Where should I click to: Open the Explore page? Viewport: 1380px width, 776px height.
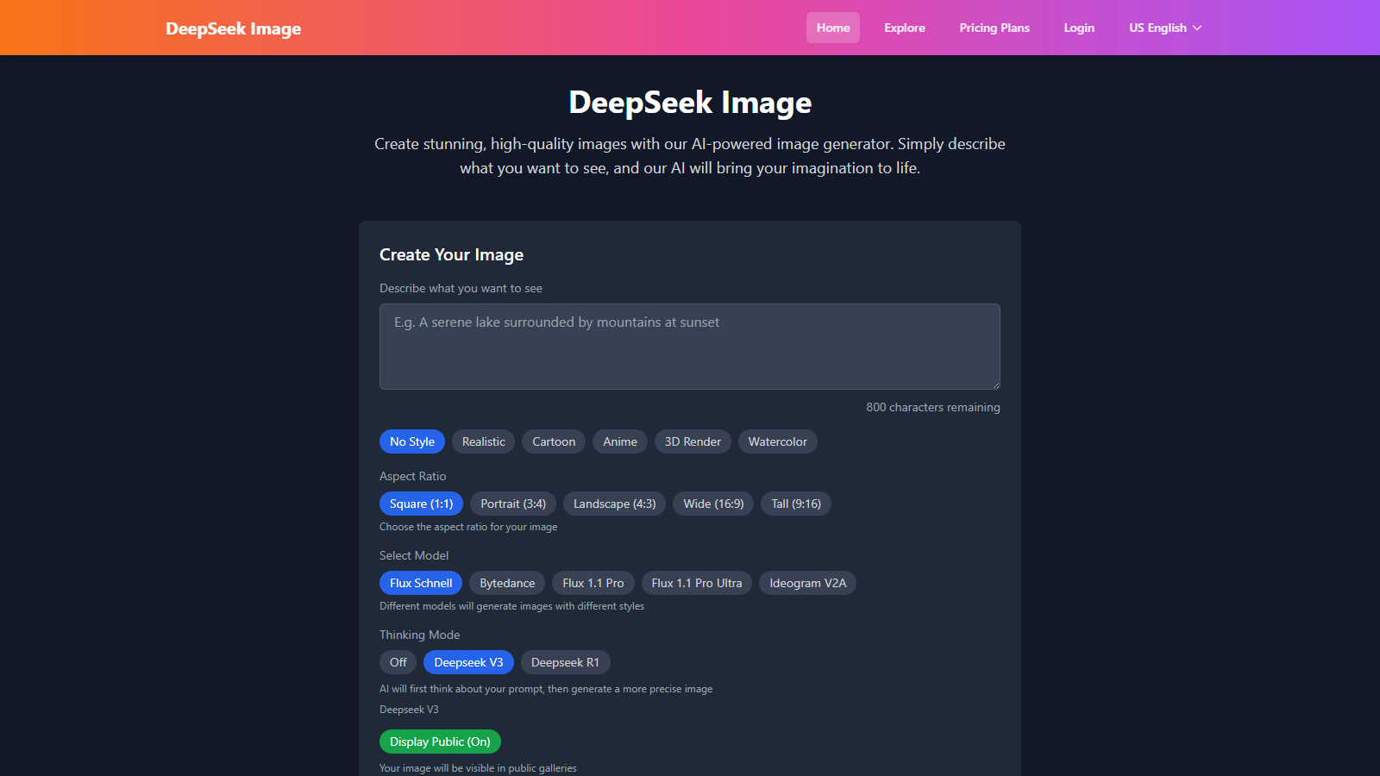pyautogui.click(x=905, y=28)
